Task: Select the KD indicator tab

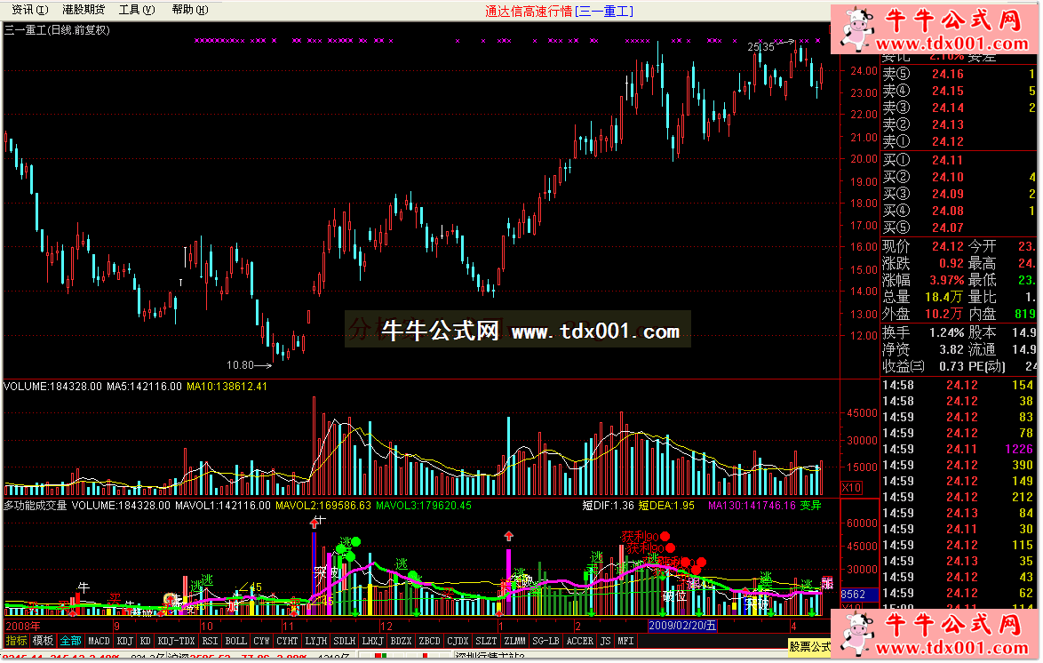Action: pos(146,641)
